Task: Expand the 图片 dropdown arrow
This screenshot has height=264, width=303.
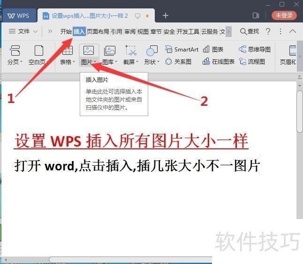Action: [95, 62]
